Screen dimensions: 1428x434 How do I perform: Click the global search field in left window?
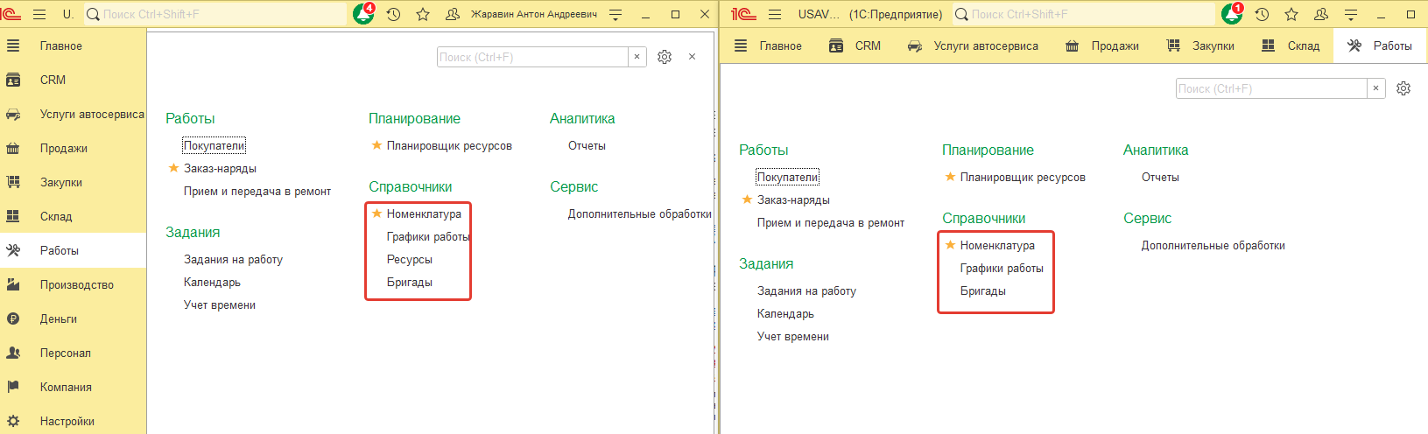(x=215, y=14)
